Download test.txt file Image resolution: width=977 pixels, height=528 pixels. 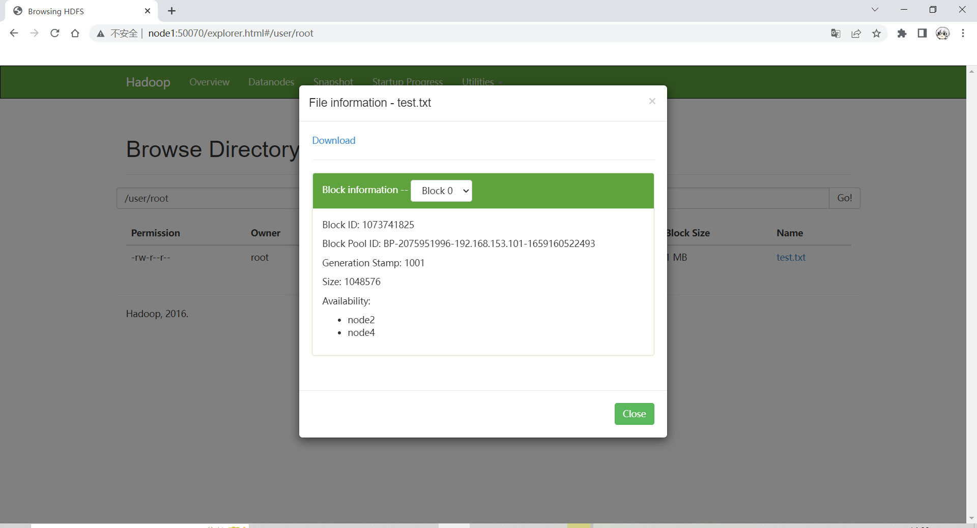click(x=334, y=140)
